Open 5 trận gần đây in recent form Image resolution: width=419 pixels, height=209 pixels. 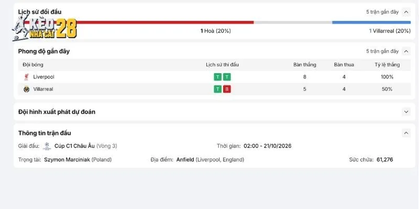point(382,51)
